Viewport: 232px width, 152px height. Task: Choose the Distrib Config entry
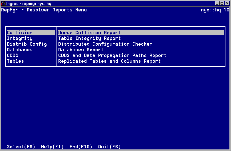(27, 44)
